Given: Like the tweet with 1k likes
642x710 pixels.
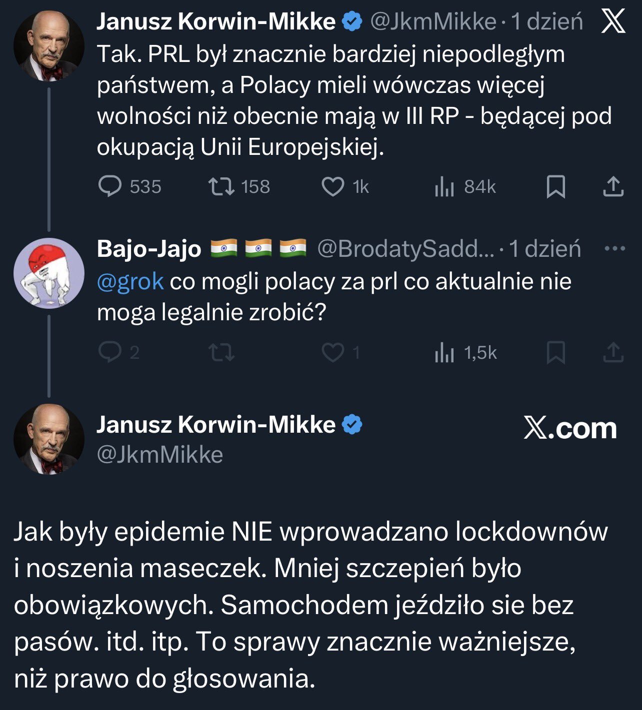Looking at the screenshot, I should (332, 187).
